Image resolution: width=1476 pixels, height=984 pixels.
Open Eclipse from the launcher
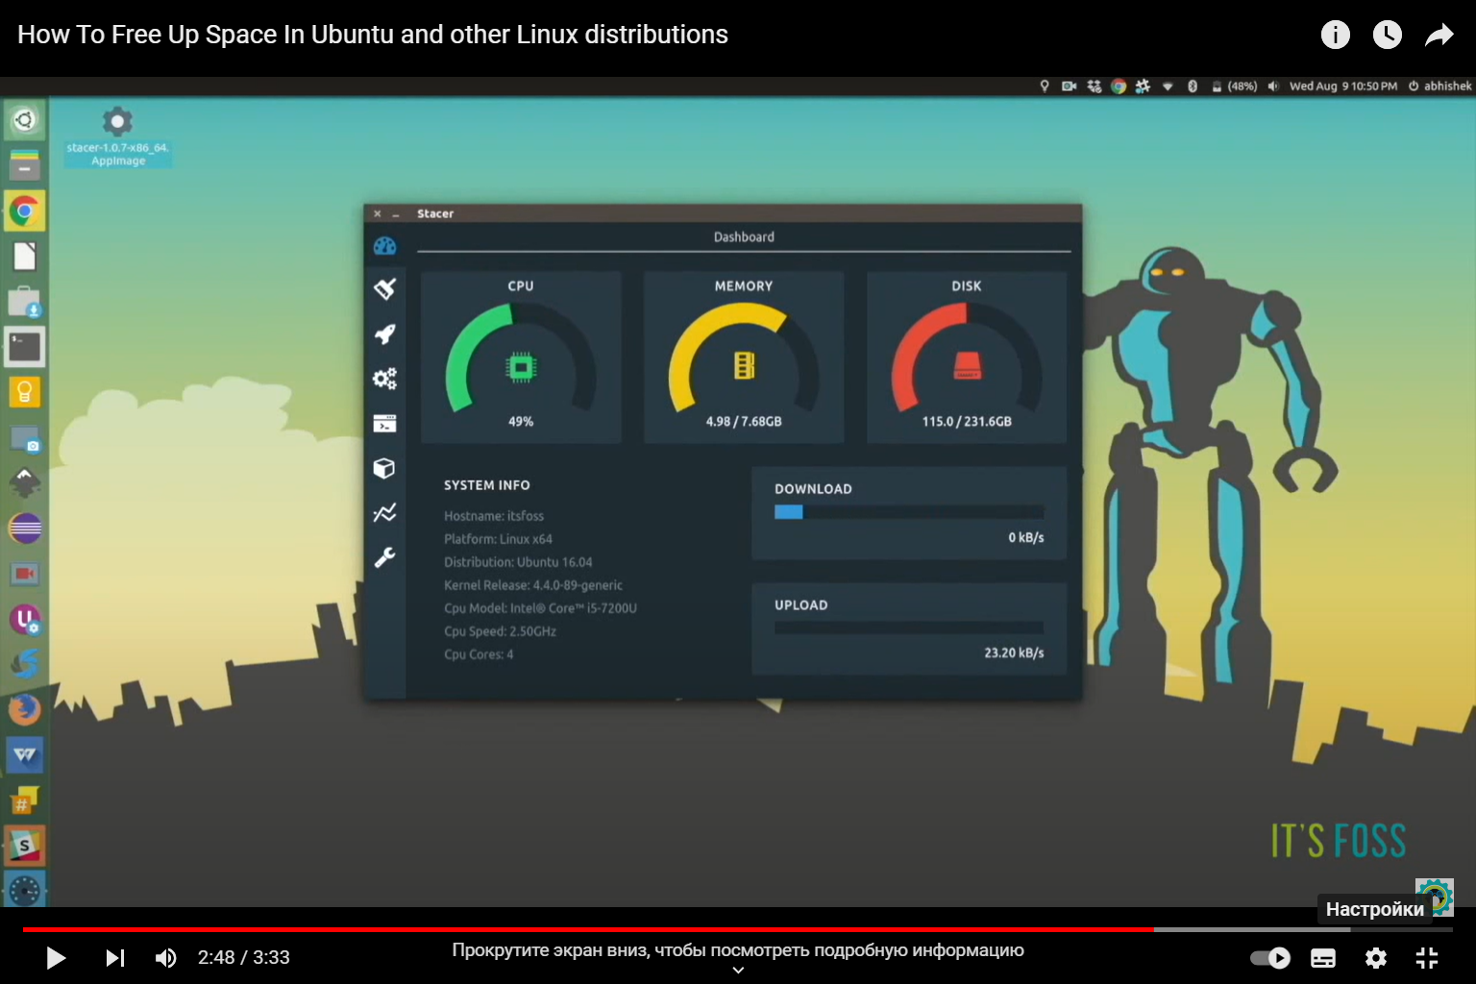click(24, 529)
